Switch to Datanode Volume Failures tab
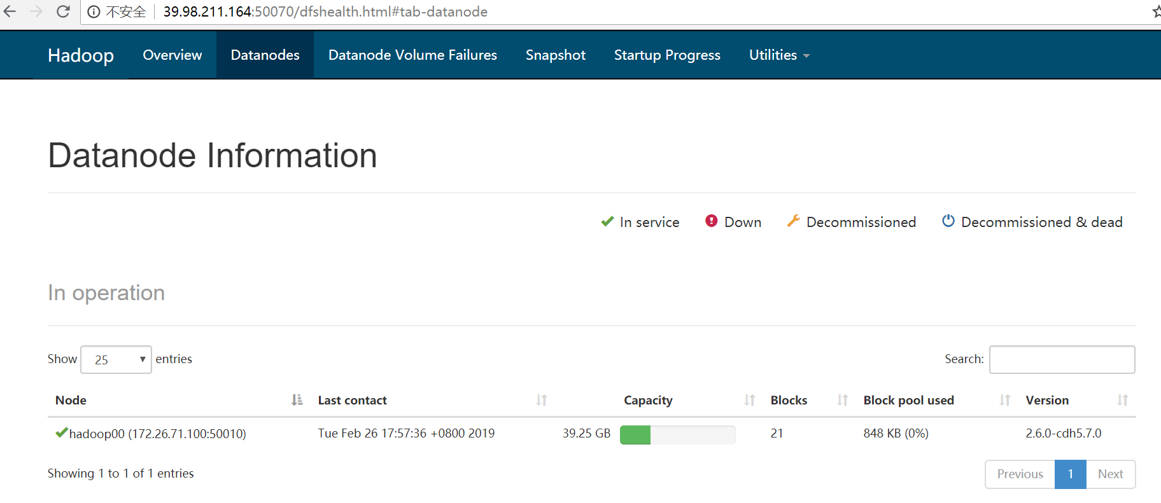This screenshot has width=1161, height=503. (x=412, y=55)
